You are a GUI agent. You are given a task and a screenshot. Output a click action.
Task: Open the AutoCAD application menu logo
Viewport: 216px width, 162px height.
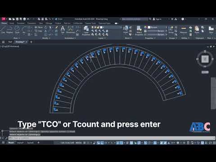tap(4, 19)
